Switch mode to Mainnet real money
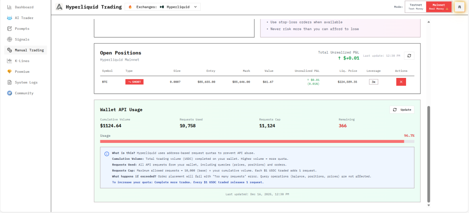 coord(439,7)
